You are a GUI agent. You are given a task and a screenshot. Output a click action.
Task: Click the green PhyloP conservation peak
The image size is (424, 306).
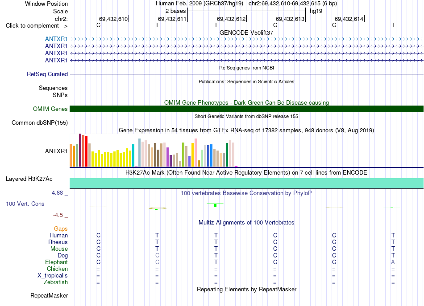(x=215, y=205)
